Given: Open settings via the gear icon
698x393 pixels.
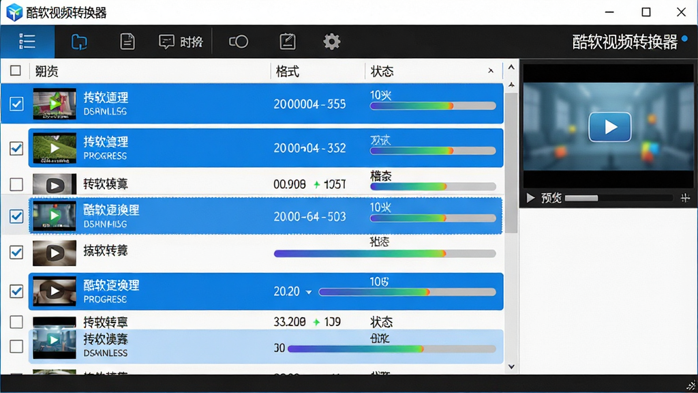Looking at the screenshot, I should [x=332, y=42].
